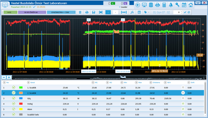Click the 01 Gün 07 : 02 duration text
Viewport: 208px width, 118px height.
pos(161,12)
